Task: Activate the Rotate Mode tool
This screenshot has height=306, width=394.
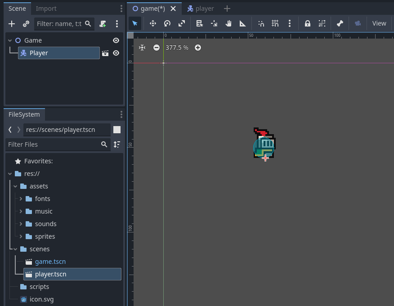Action: pyautogui.click(x=167, y=23)
